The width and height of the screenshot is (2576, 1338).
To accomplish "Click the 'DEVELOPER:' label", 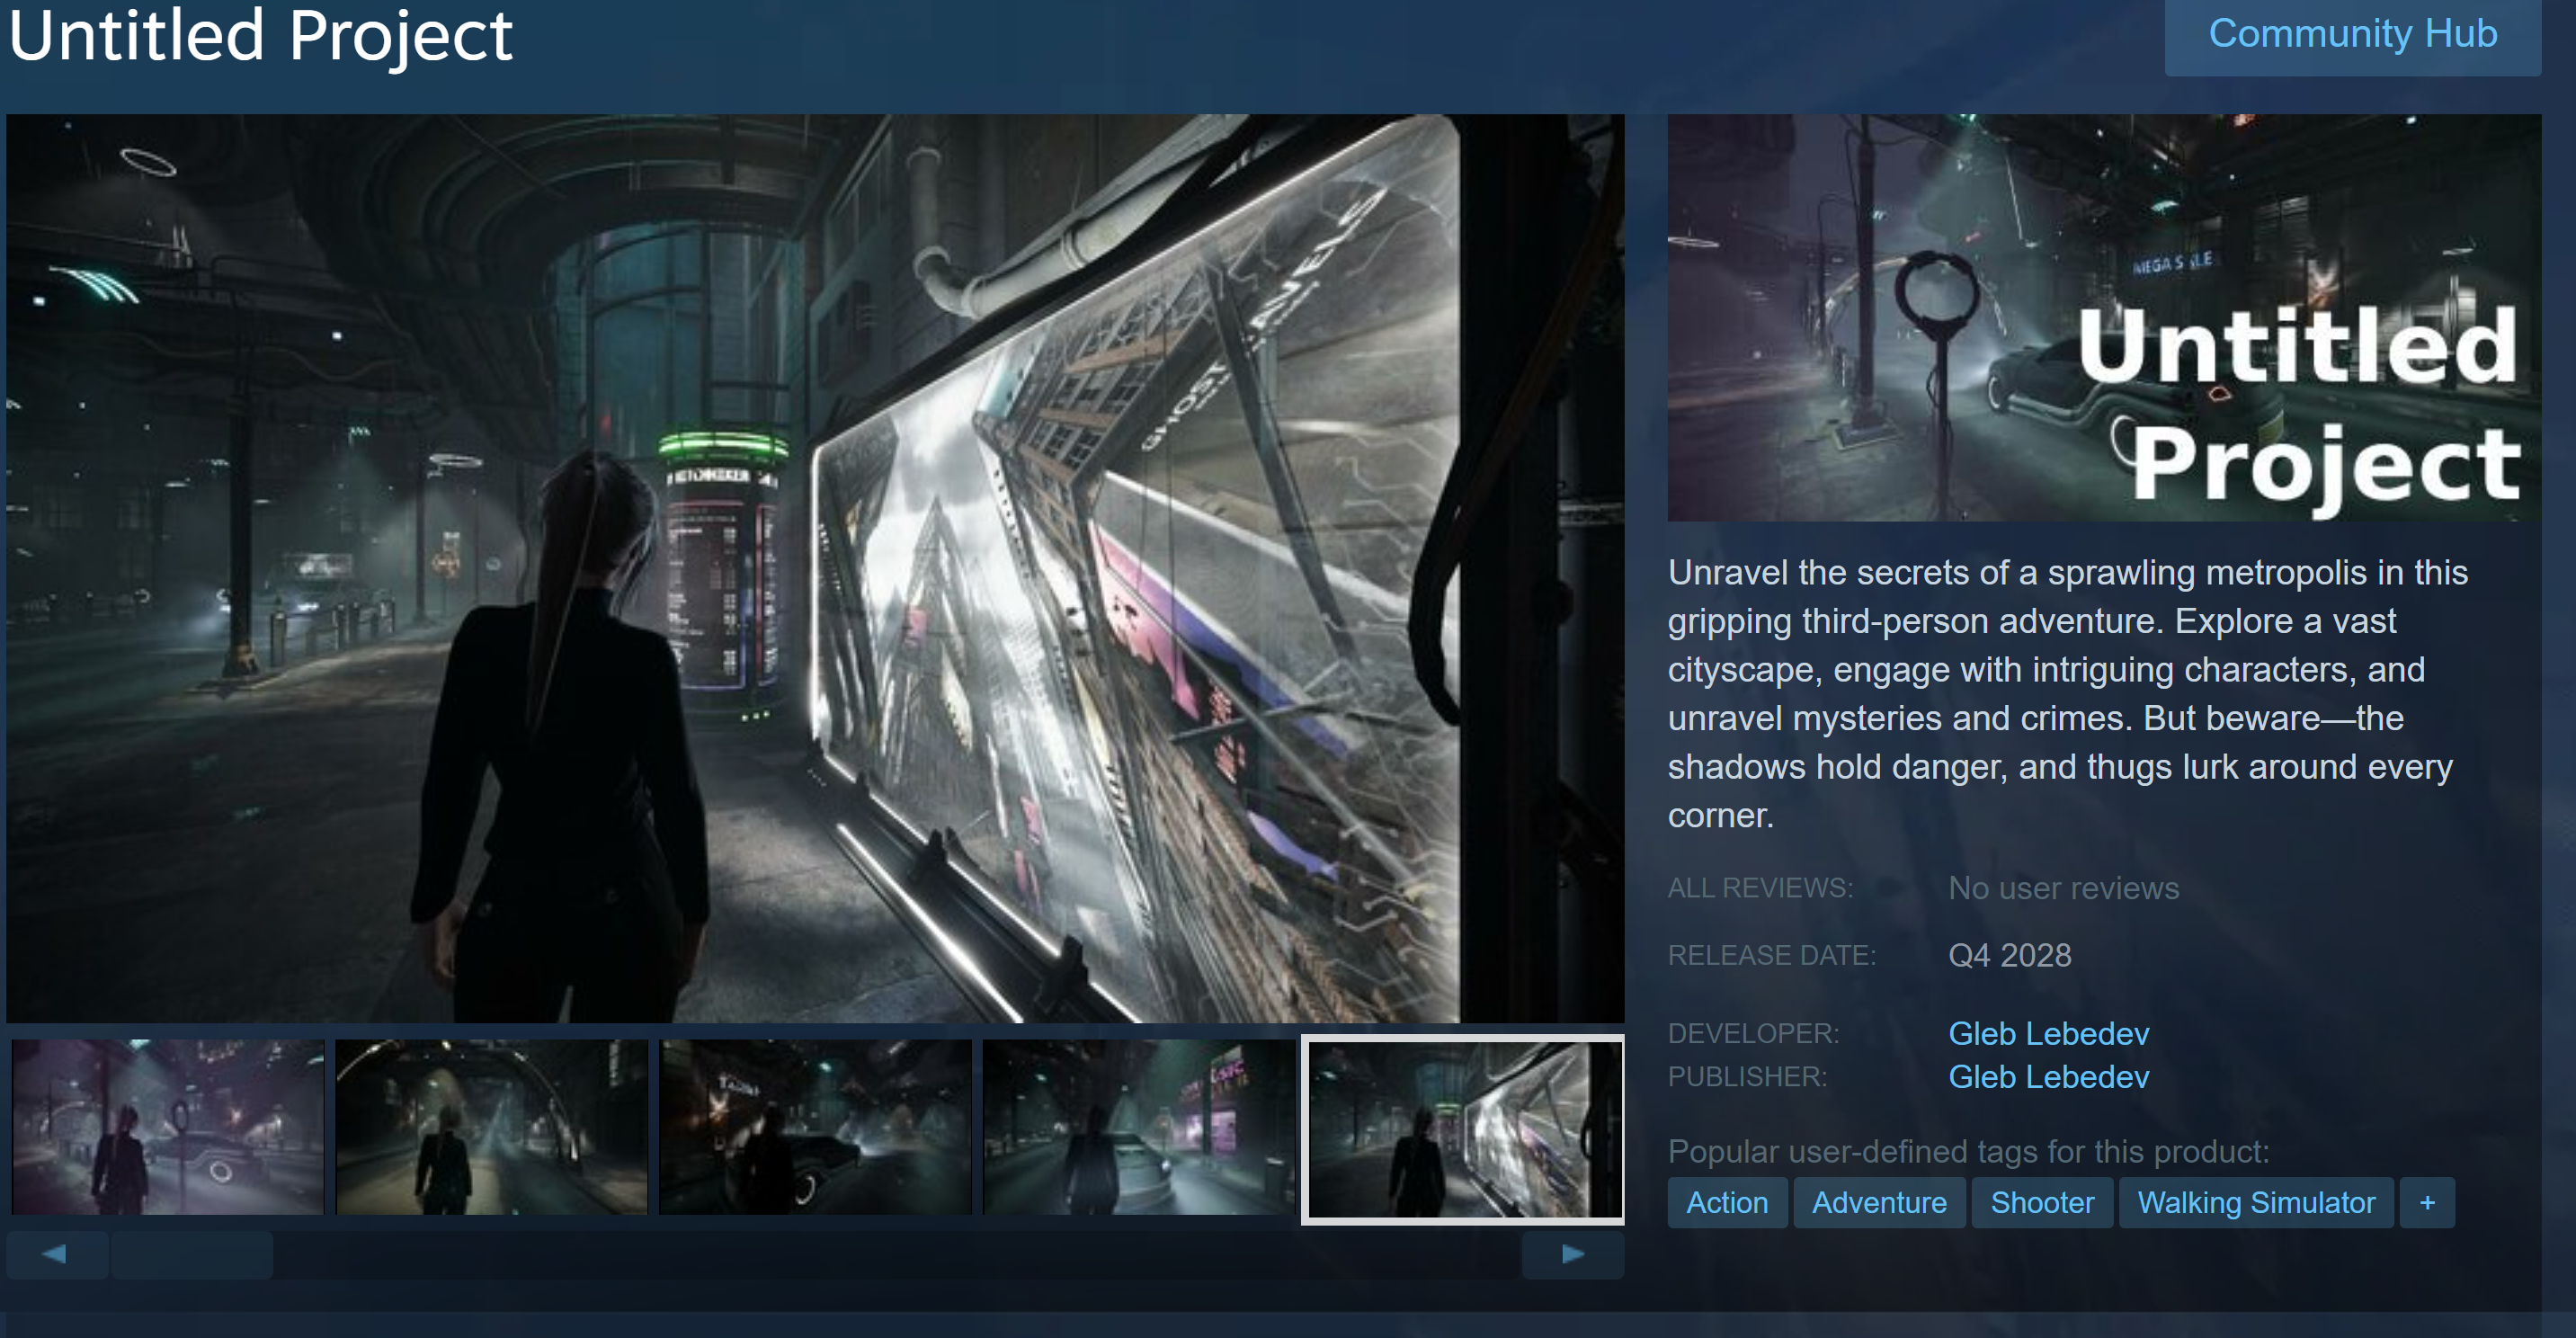I will (1753, 1033).
